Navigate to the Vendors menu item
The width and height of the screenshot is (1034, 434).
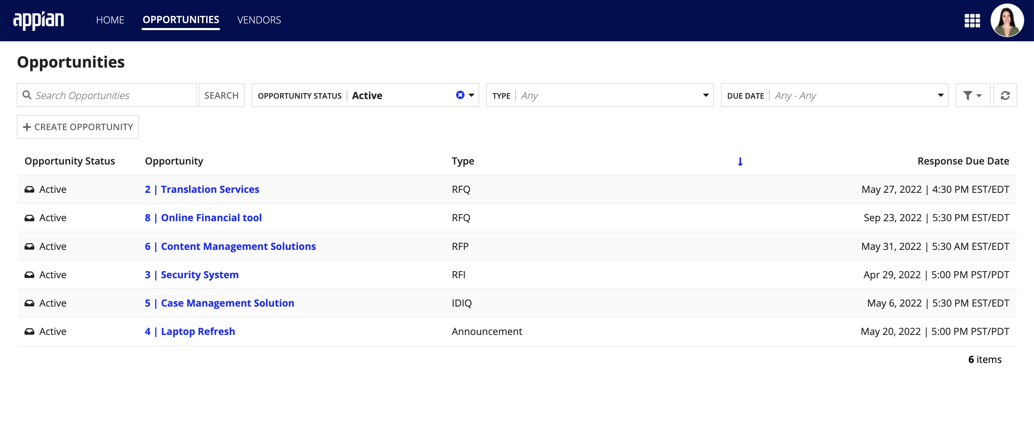[x=259, y=20]
